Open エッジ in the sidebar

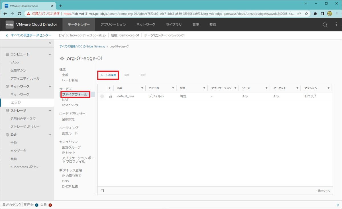pyautogui.click(x=16, y=102)
